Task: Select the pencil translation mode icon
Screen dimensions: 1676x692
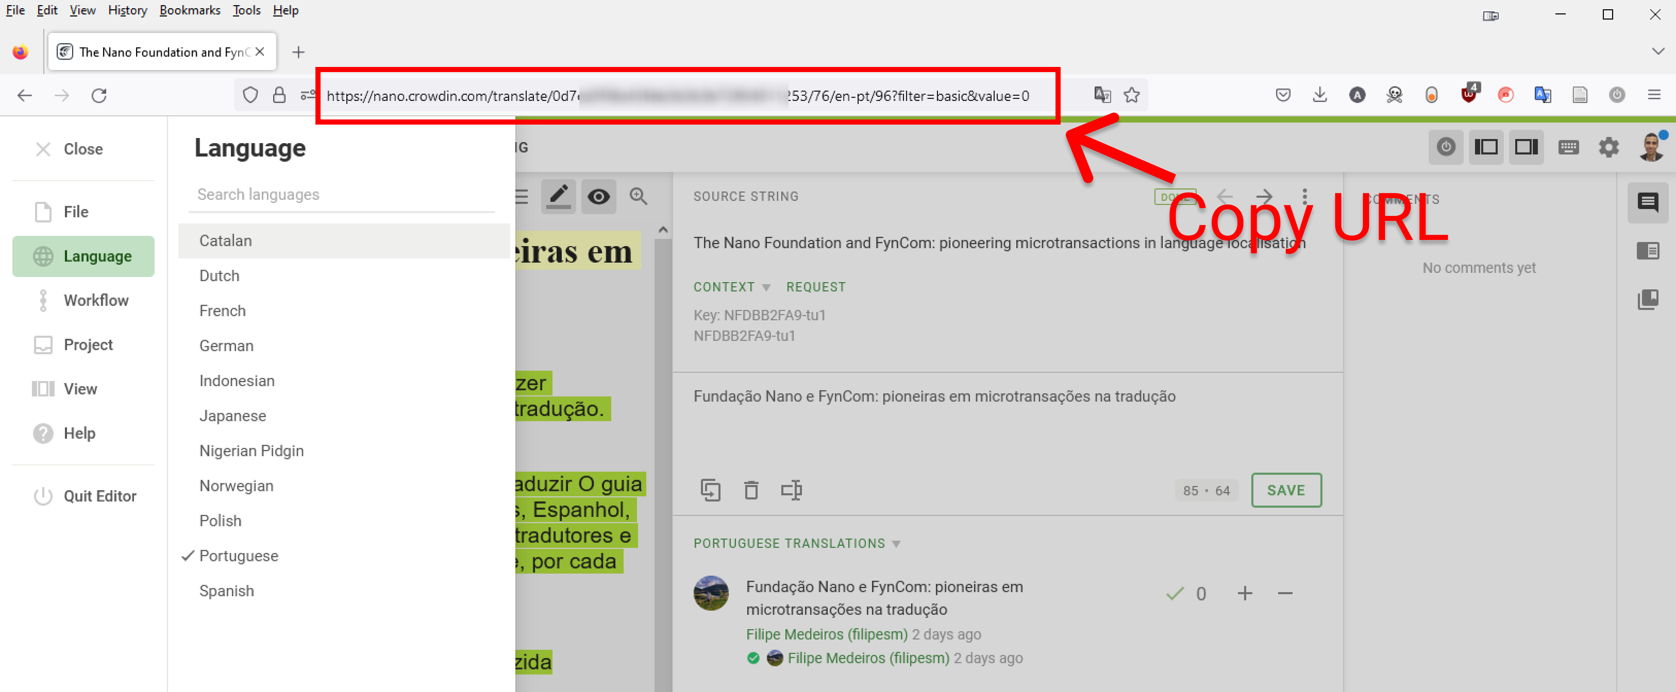Action: [558, 196]
